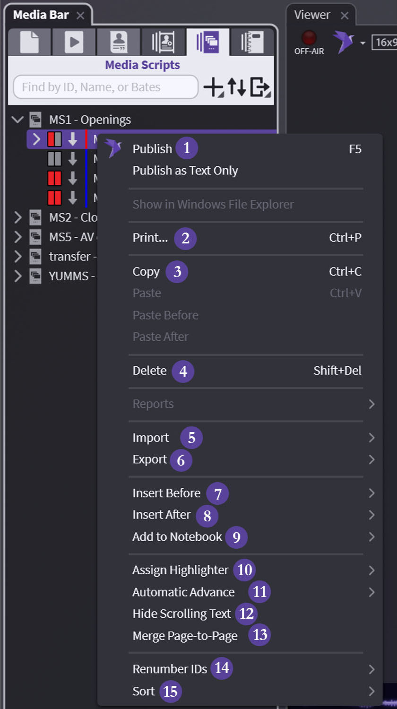Click the add (plus) media script icon

[x=213, y=87]
